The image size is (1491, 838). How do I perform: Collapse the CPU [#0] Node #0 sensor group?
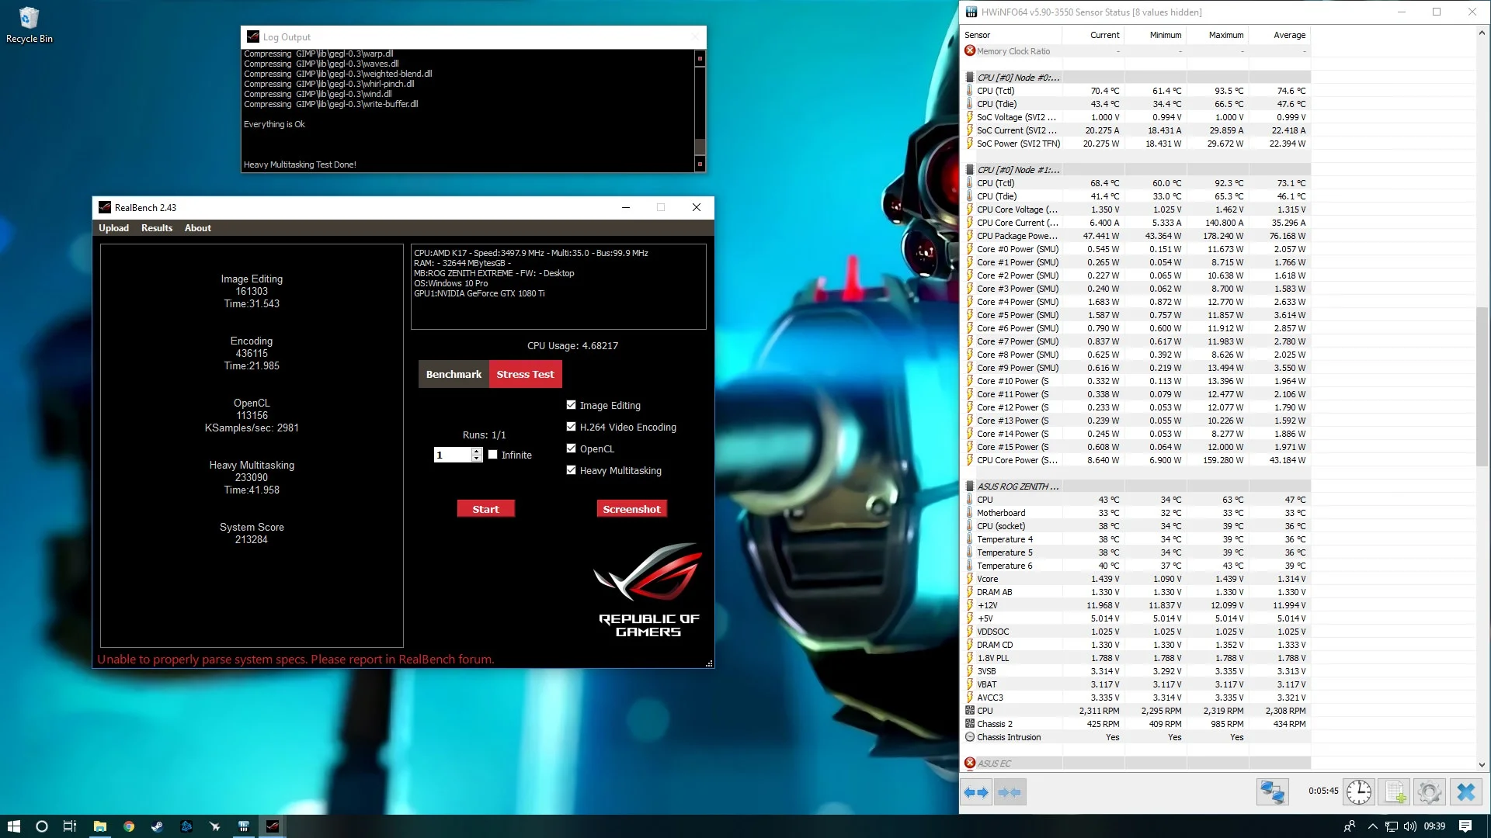pyautogui.click(x=970, y=78)
